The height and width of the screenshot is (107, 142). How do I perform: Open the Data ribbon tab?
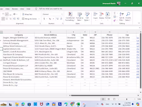(x=7, y=9)
